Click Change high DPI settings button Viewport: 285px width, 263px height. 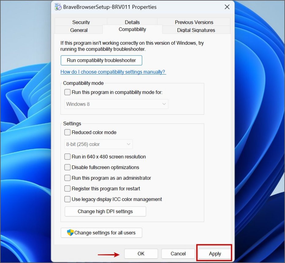[105, 212]
